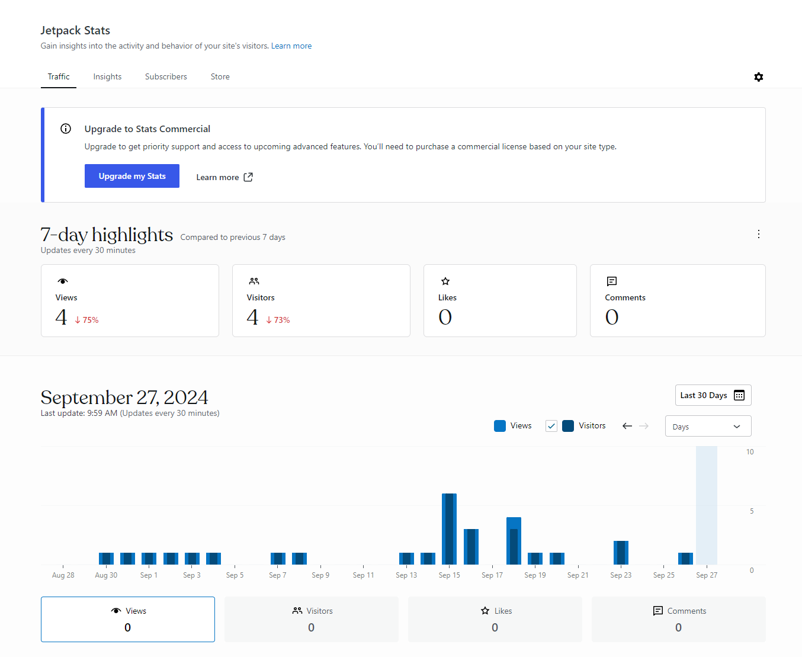Viewport: 802px width, 657px height.
Task: Expand the Days period dropdown
Action: (x=708, y=426)
